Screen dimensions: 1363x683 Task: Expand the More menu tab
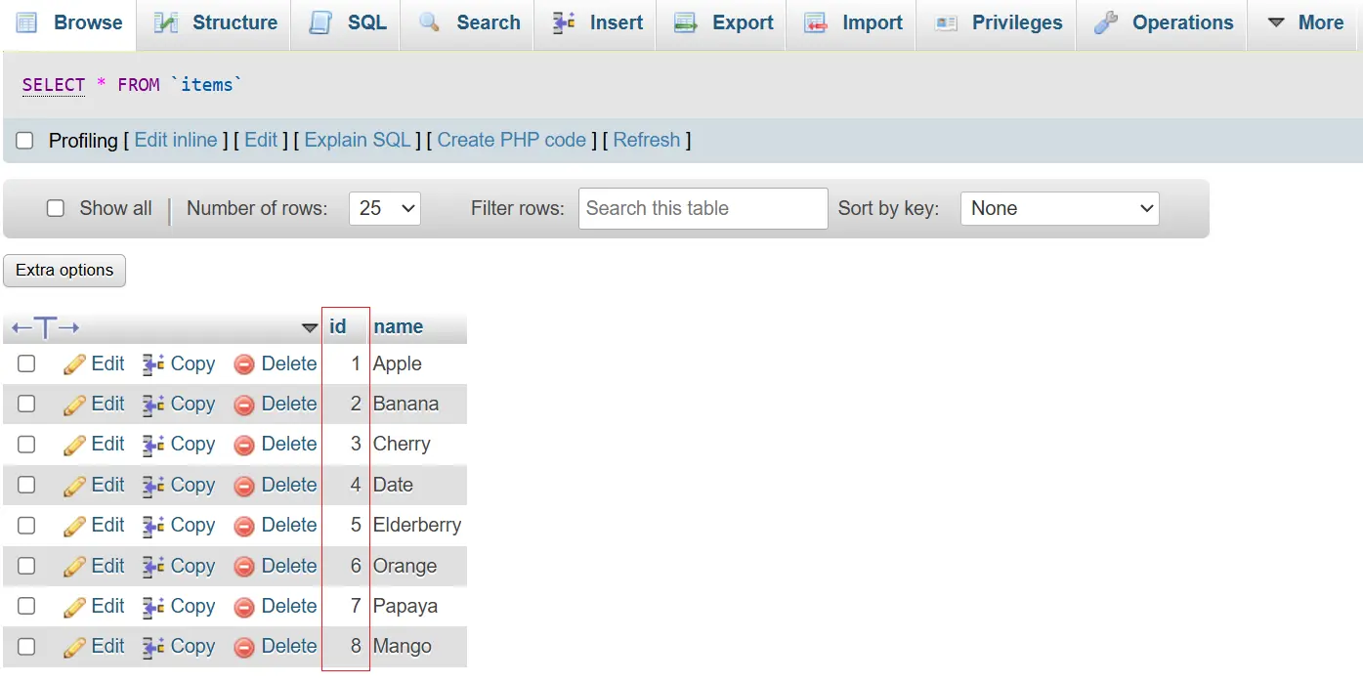(1305, 22)
